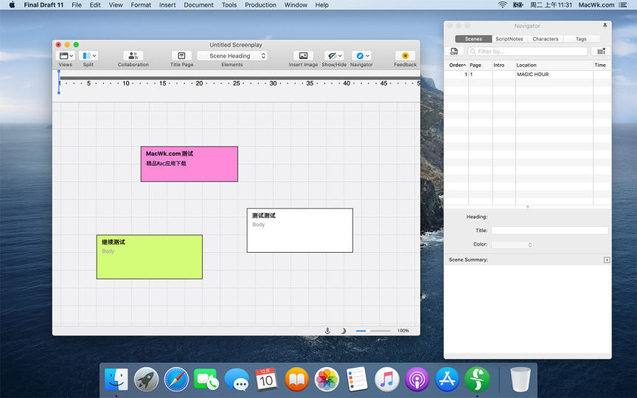
Task: Open the Production menu
Action: (x=260, y=5)
